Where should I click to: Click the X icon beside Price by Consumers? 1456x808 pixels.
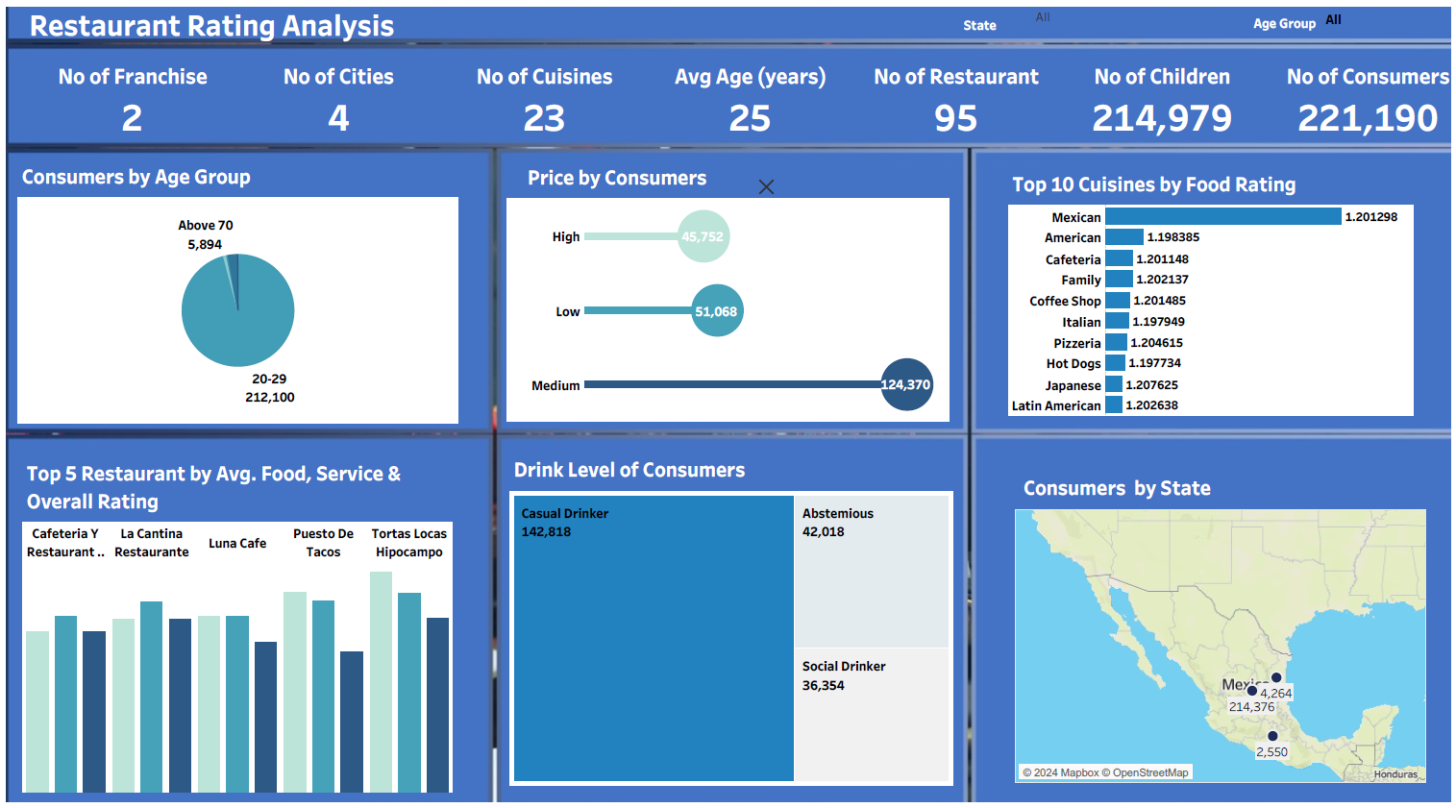(766, 187)
